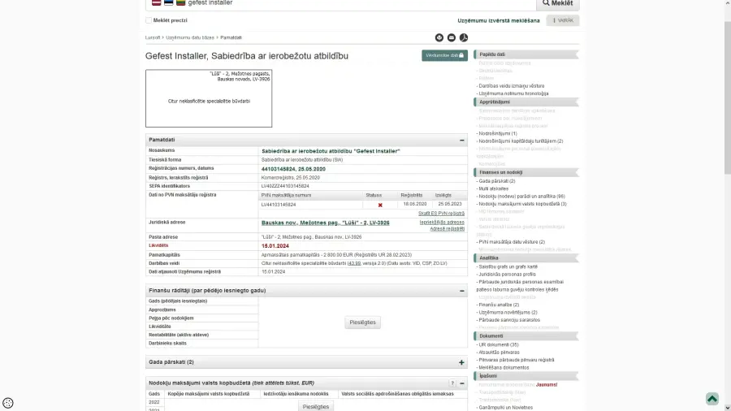
Task: Click the address map thumbnail box
Action: click(x=209, y=98)
